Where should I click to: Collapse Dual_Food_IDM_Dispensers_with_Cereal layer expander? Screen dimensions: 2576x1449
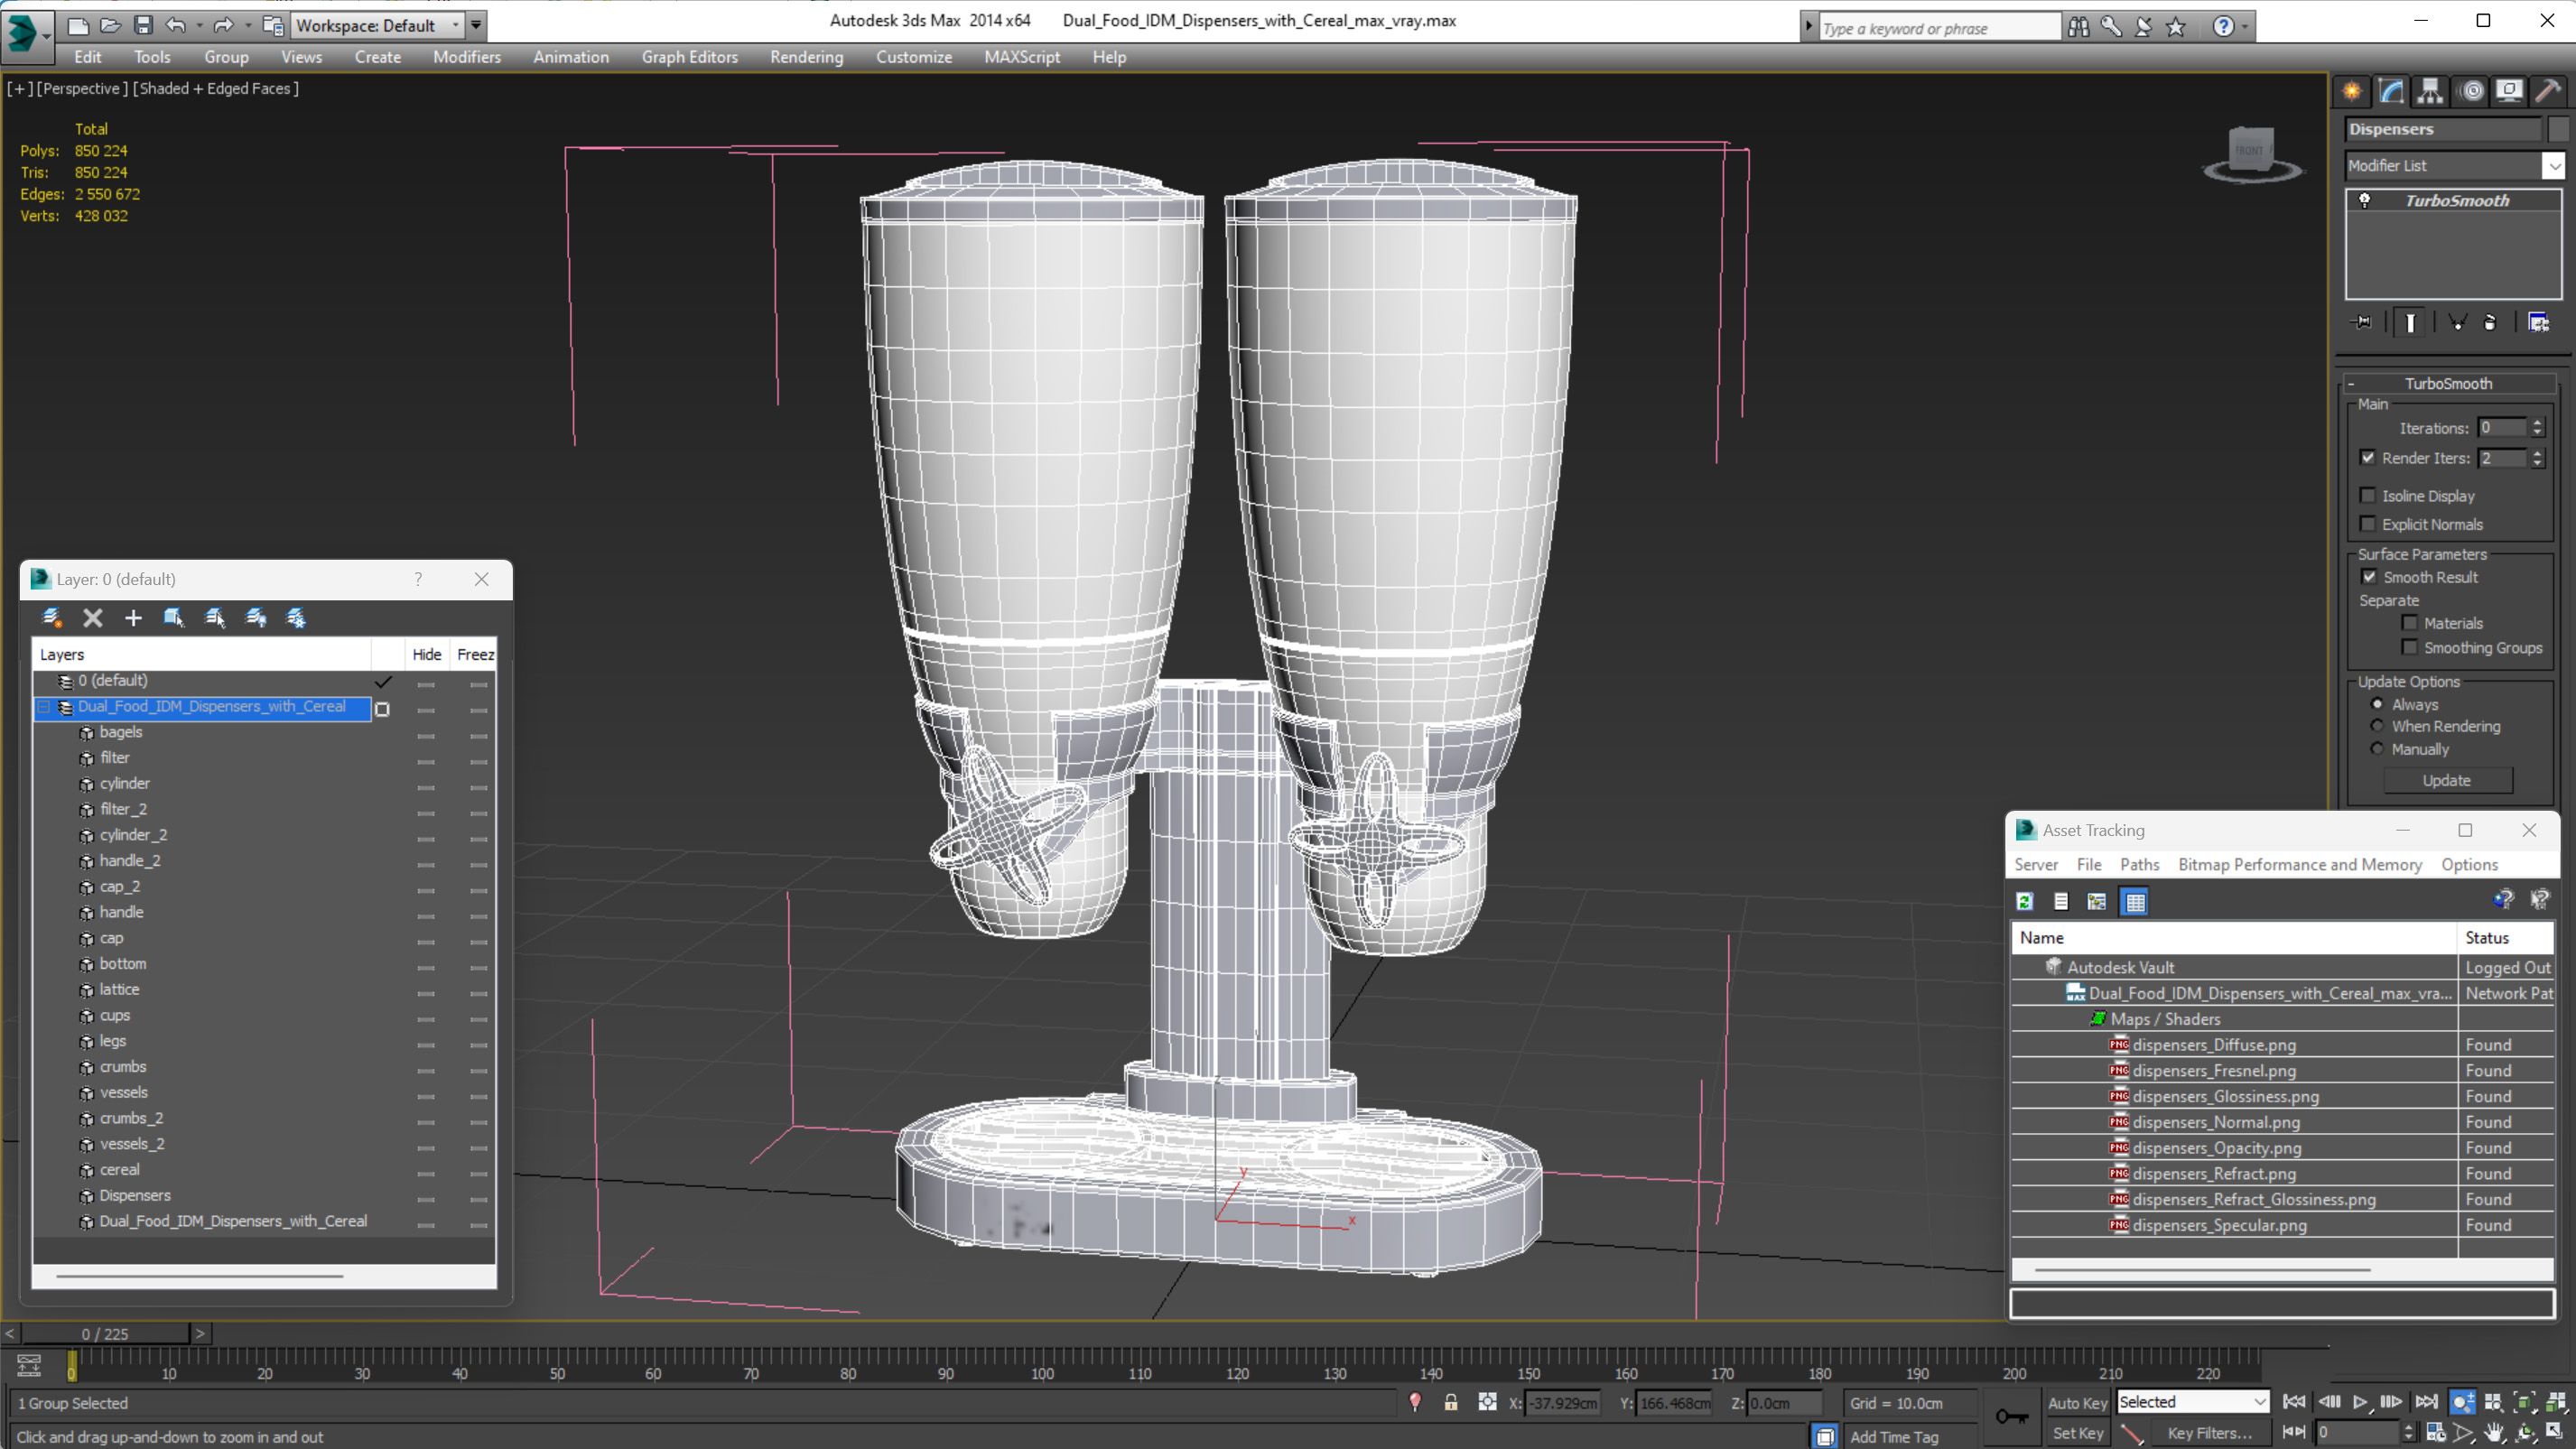click(x=44, y=707)
